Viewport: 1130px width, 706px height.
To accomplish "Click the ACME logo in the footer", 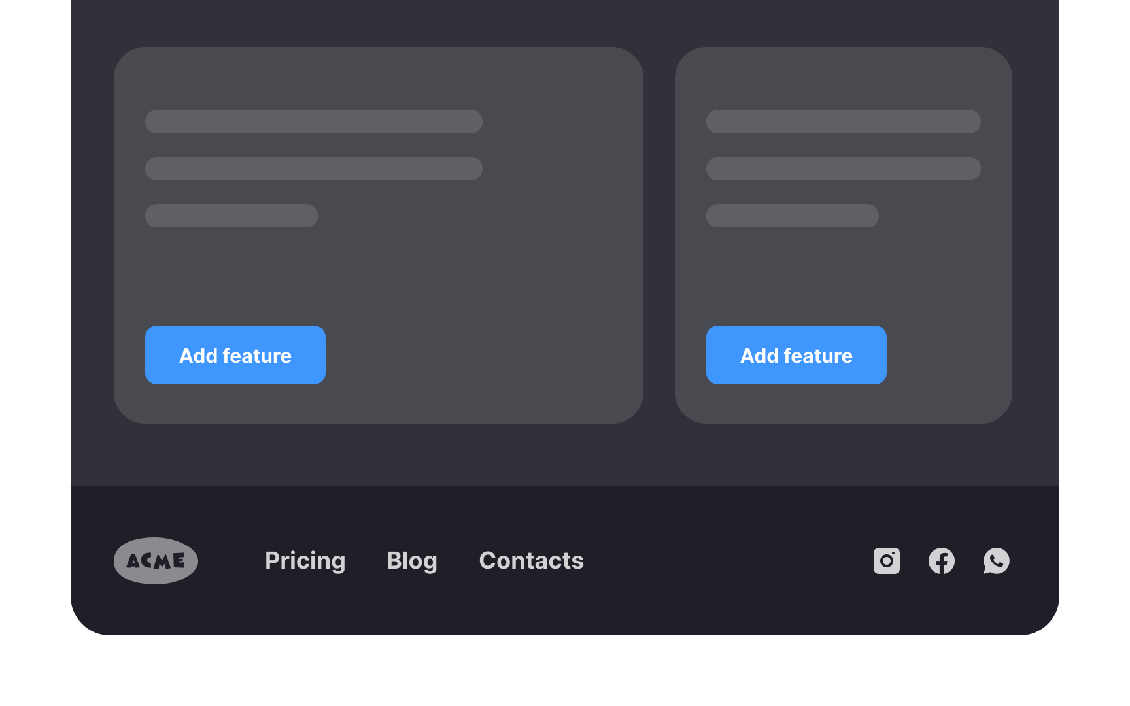I will tap(156, 560).
